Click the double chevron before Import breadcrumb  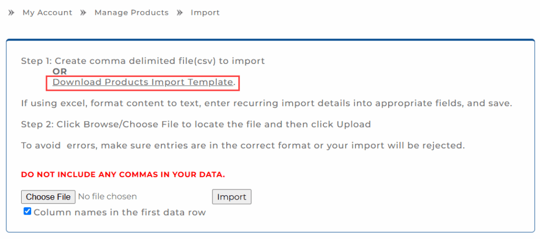point(180,13)
